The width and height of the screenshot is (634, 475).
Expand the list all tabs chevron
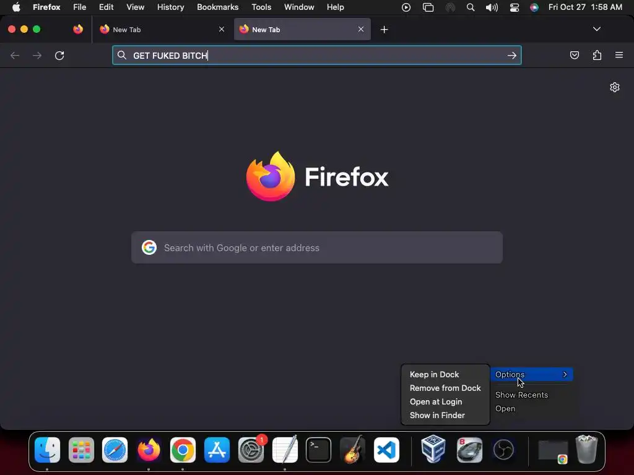[x=597, y=29]
